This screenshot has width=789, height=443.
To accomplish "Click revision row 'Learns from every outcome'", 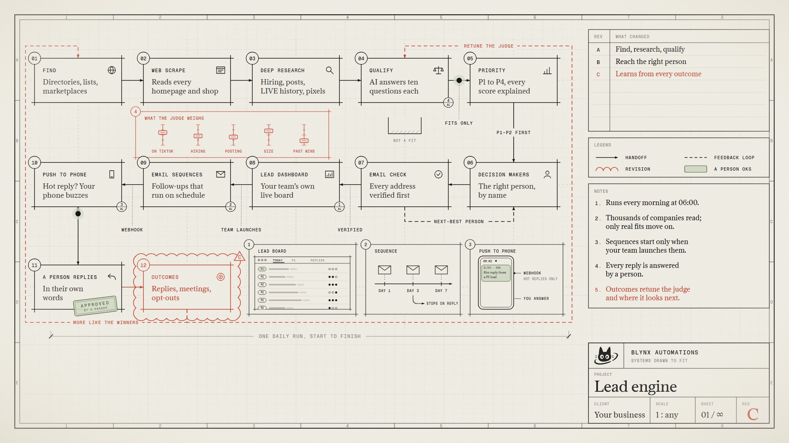I will click(678, 74).
